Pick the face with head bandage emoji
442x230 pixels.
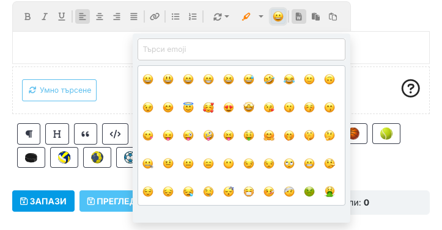coord(289,192)
